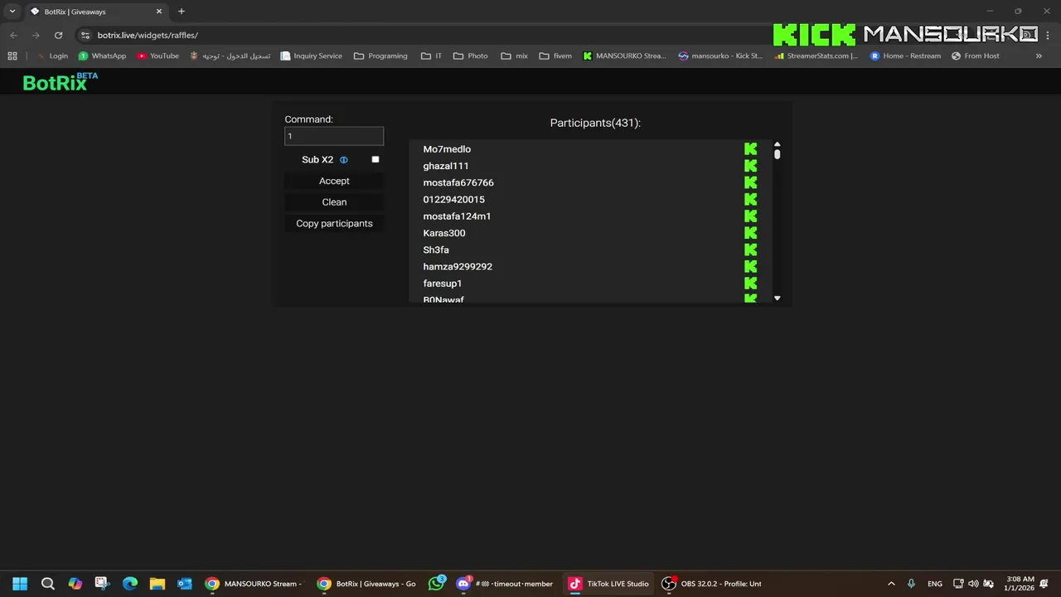Open the Photo bookmarks folder
Image resolution: width=1061 pixels, height=597 pixels.
471,56
